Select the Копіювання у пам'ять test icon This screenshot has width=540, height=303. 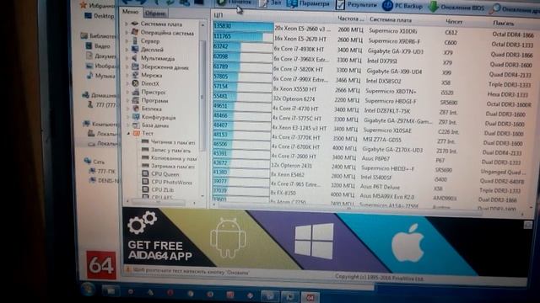(145, 157)
